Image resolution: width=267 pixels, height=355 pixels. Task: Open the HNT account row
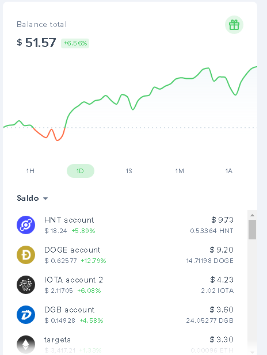tap(125, 225)
